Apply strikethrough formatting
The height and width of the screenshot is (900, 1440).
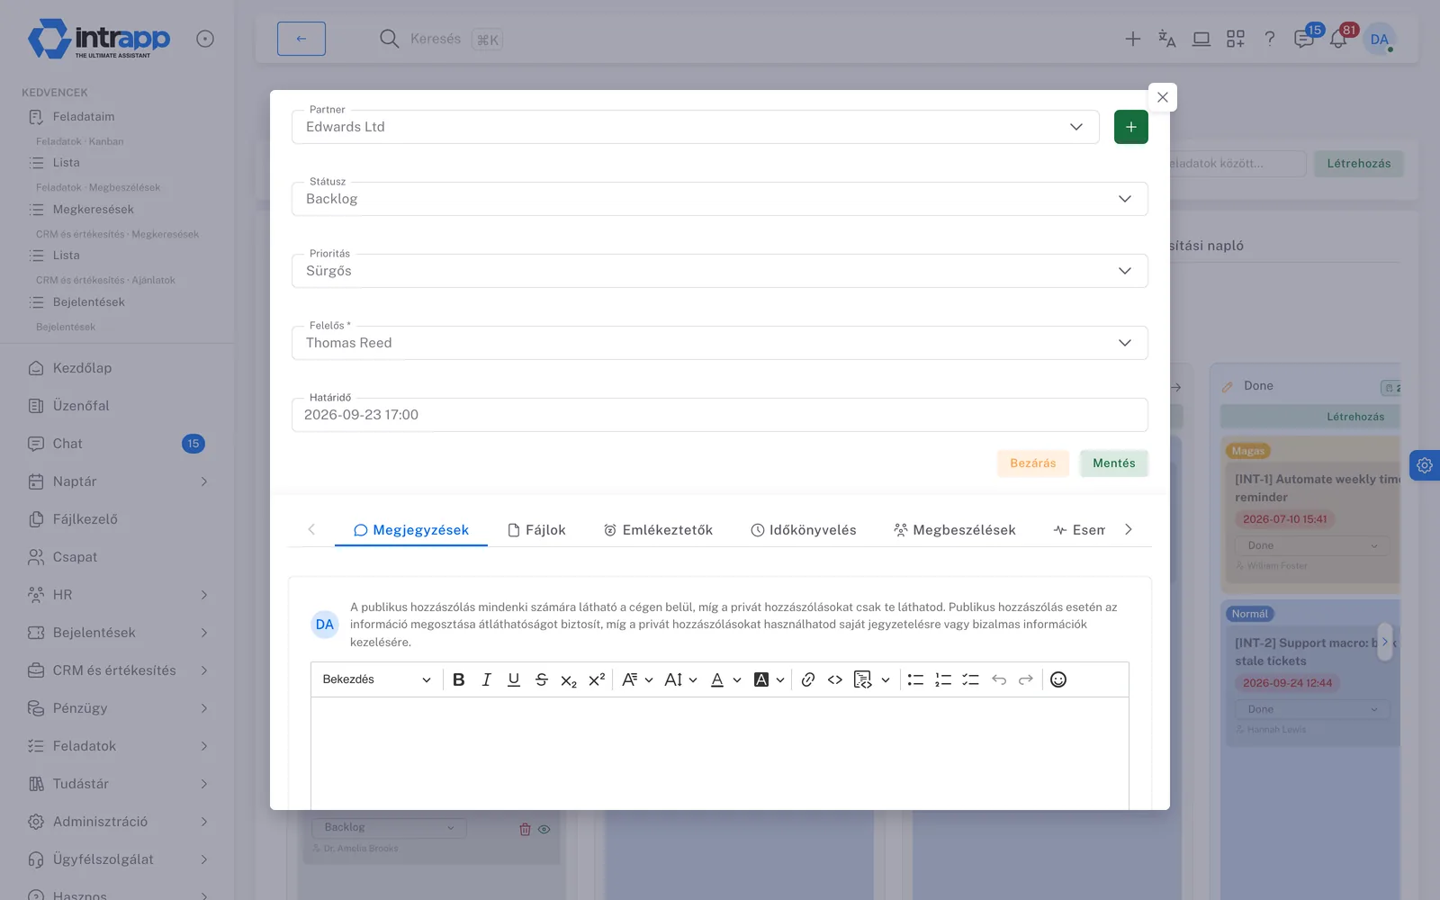[x=542, y=679]
